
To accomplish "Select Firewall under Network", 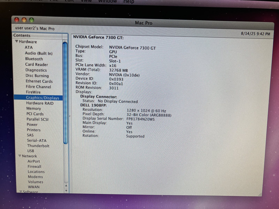I will [34, 166].
